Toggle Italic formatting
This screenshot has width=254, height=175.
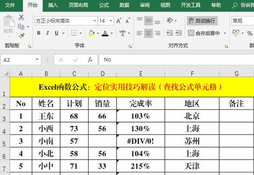click(48, 33)
